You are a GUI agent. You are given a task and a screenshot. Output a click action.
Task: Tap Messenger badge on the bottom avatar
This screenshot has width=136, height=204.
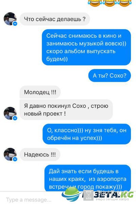(x=15, y=159)
